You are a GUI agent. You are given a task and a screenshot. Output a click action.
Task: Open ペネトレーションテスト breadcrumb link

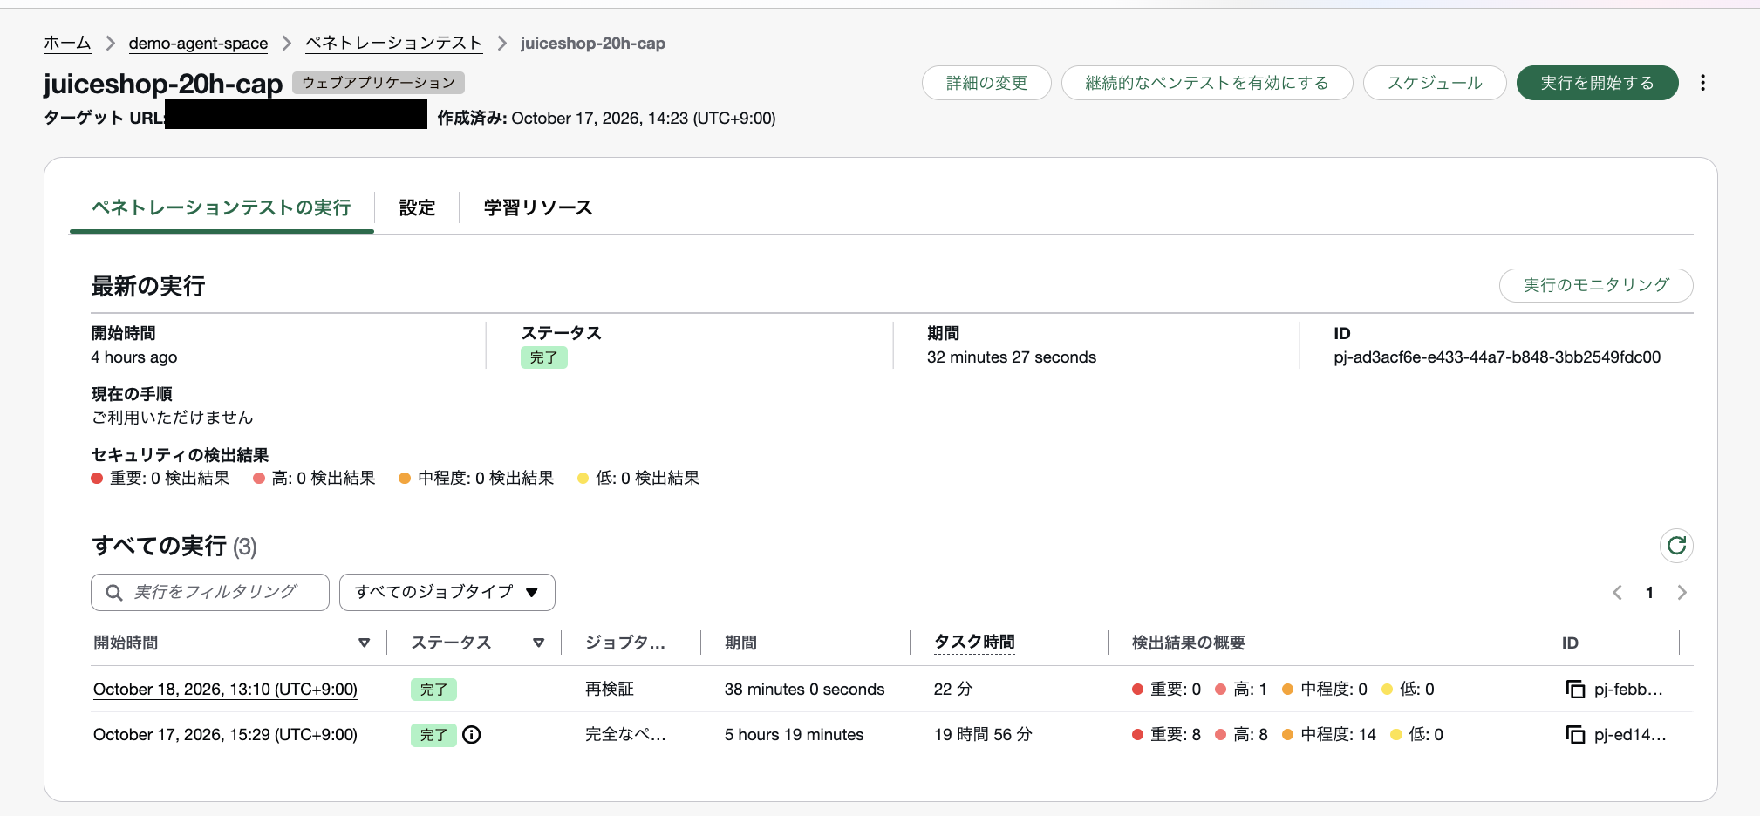tap(393, 44)
